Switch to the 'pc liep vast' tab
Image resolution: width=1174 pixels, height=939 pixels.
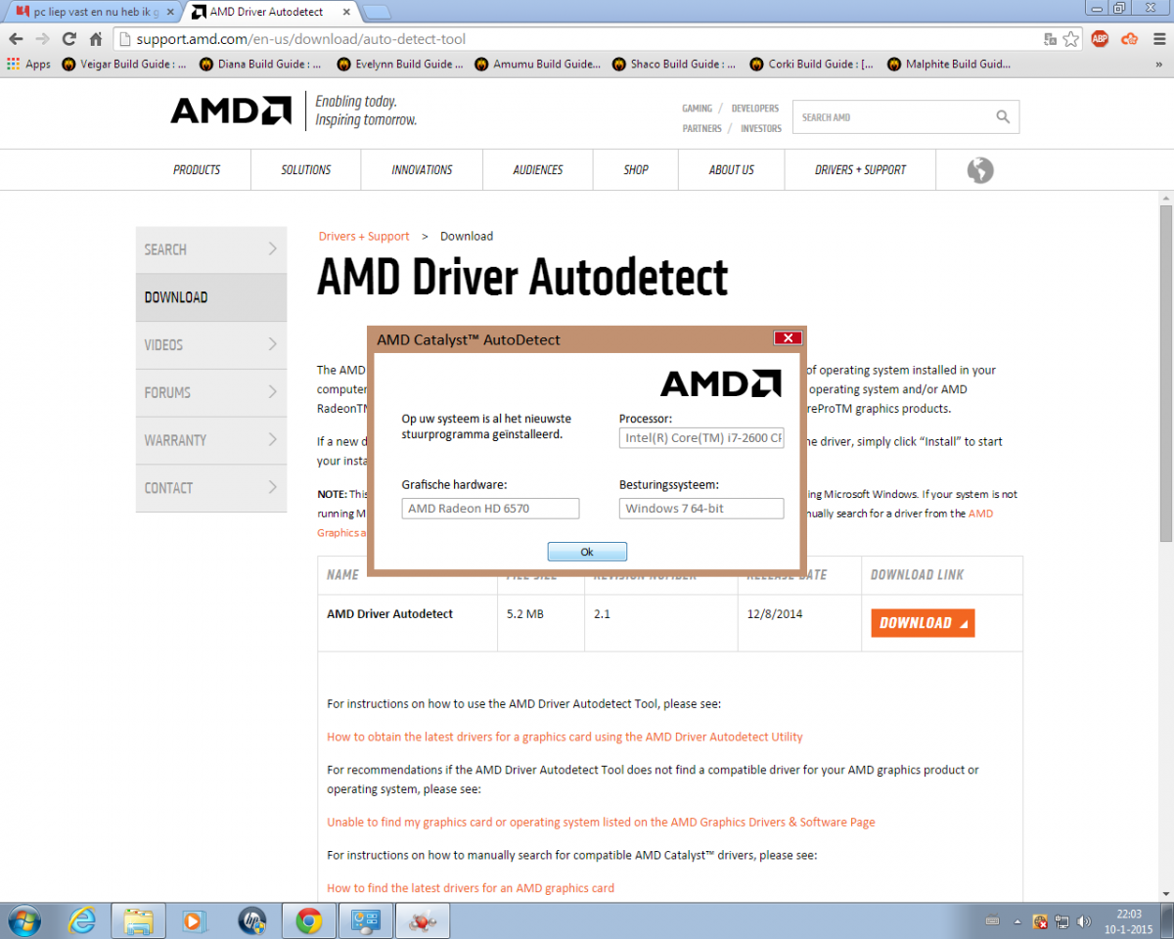(x=93, y=13)
